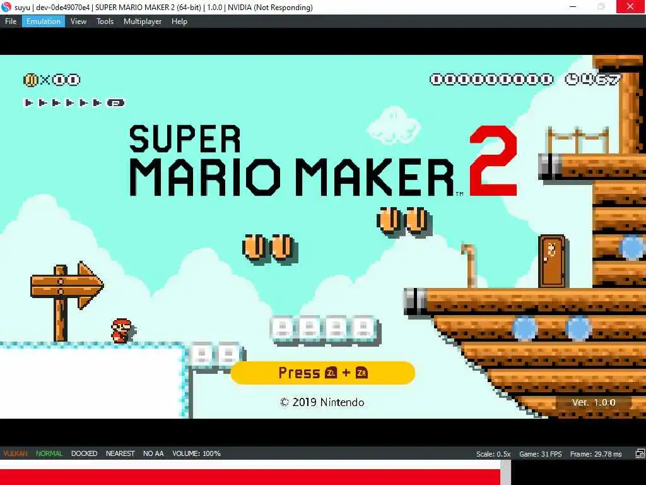The width and height of the screenshot is (646, 485).
Task: Click the ZR button icon in banner
Action: [x=361, y=373]
